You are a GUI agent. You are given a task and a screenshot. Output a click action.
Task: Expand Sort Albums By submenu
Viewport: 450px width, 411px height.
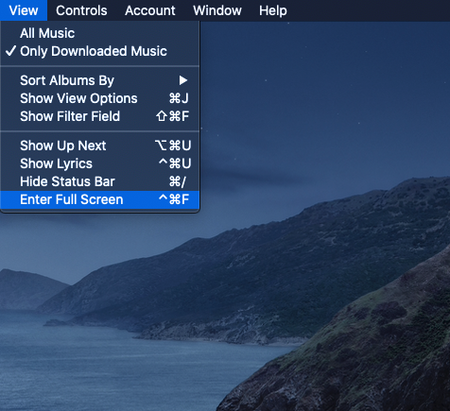[100, 80]
